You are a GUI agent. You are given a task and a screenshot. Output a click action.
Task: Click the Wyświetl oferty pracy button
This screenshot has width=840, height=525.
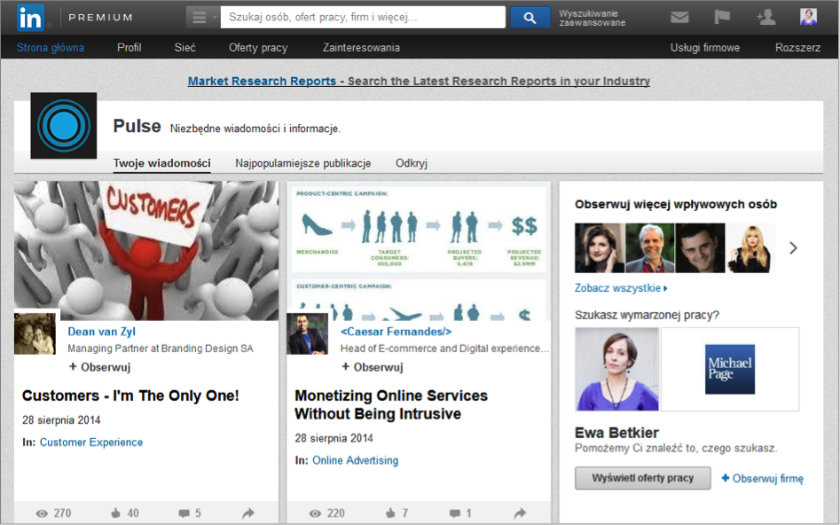pos(643,478)
